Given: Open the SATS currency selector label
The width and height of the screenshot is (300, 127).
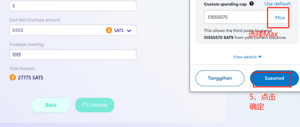Looking at the screenshot, I should (x=119, y=31).
